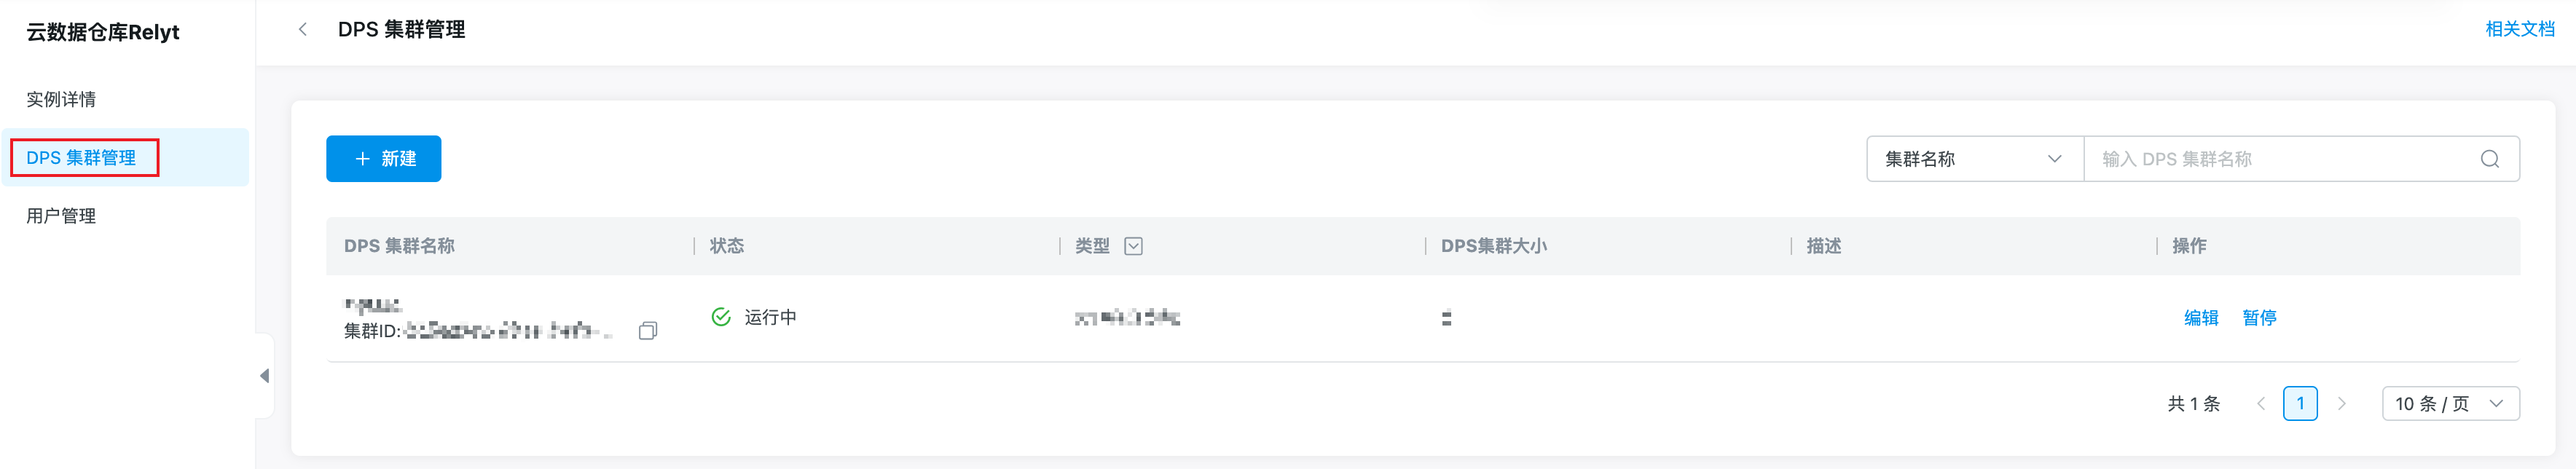Viewport: 2576px width, 469px height.
Task: Click the search magnifier icon
Action: point(2489,159)
